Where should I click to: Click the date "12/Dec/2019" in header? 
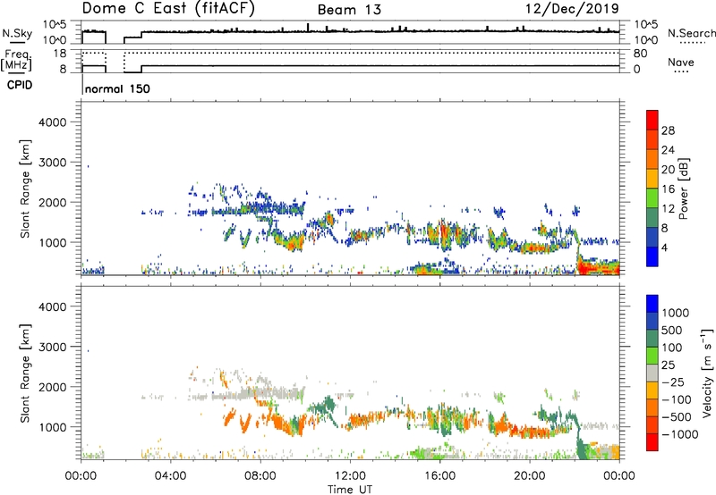[x=572, y=8]
